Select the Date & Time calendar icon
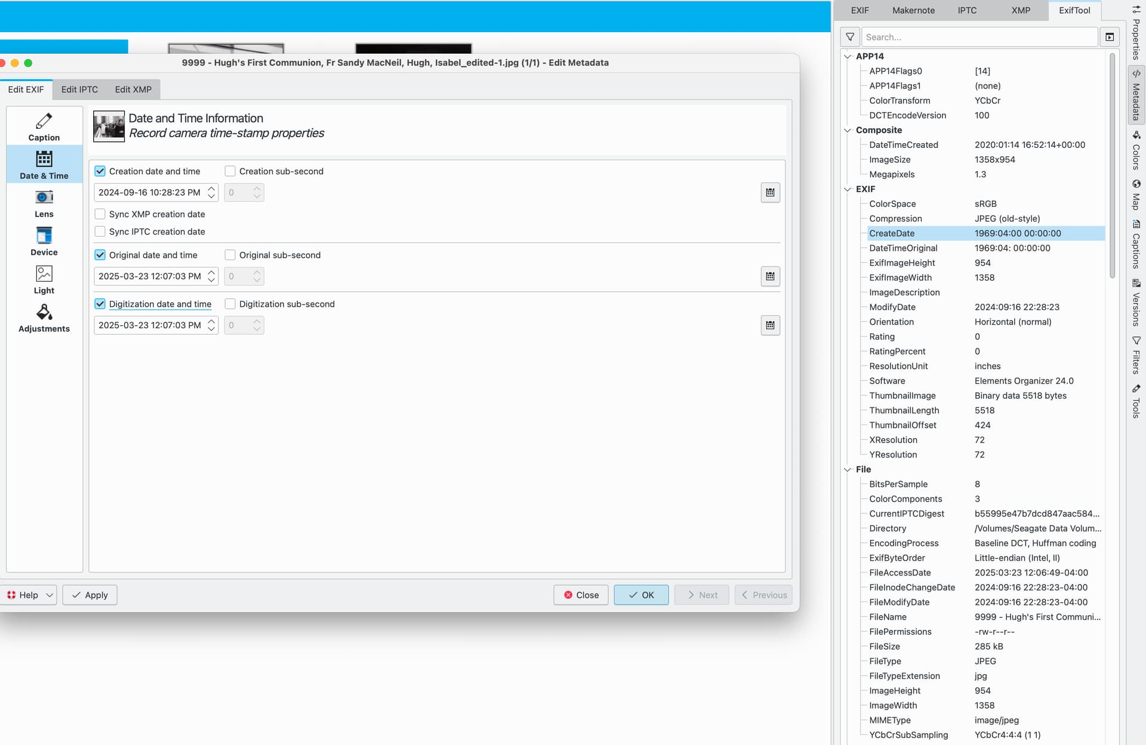The image size is (1146, 745). pyautogui.click(x=44, y=159)
